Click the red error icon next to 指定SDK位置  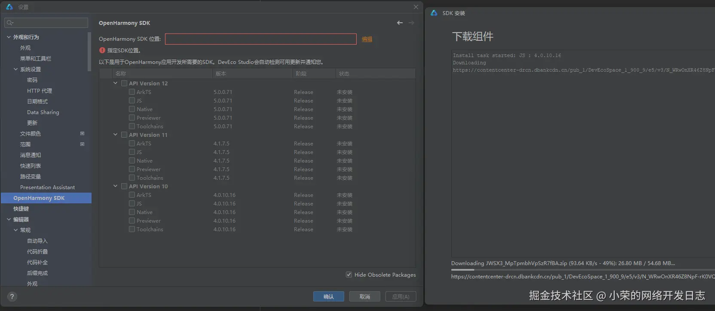click(102, 50)
